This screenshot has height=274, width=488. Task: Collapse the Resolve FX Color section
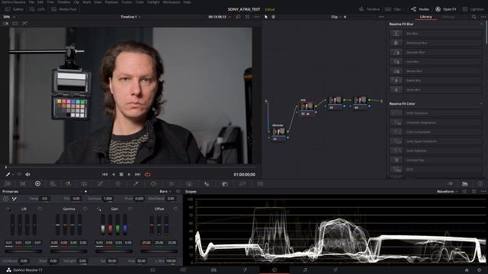coord(481,104)
